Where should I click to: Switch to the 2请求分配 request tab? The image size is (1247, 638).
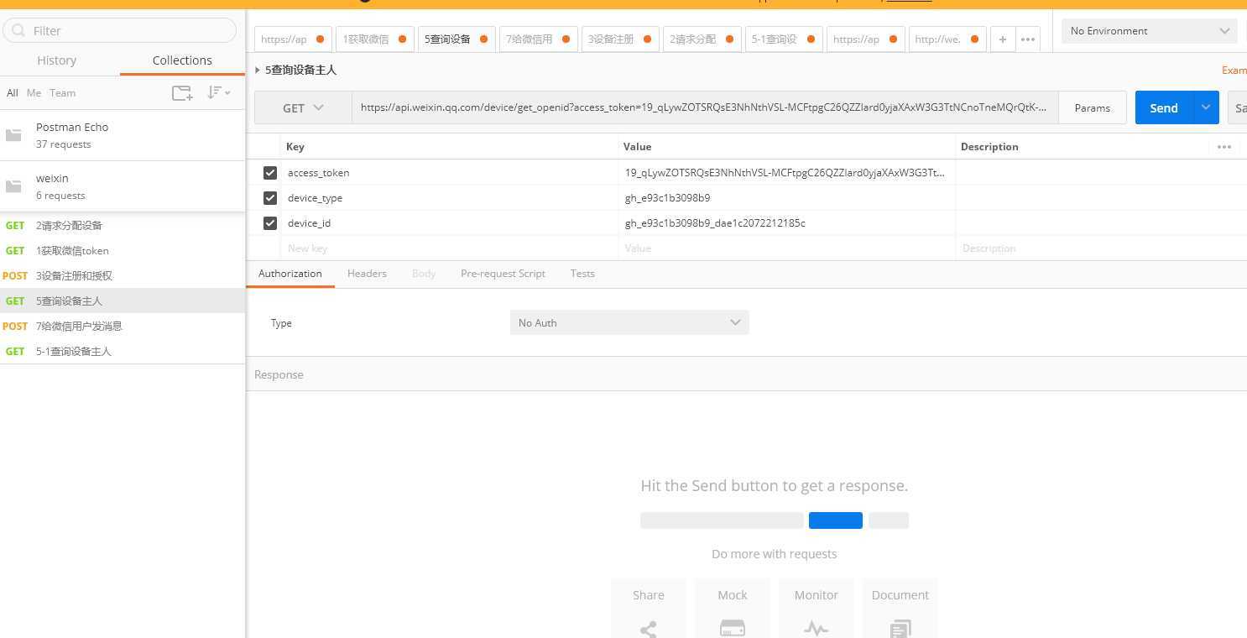[702, 39]
